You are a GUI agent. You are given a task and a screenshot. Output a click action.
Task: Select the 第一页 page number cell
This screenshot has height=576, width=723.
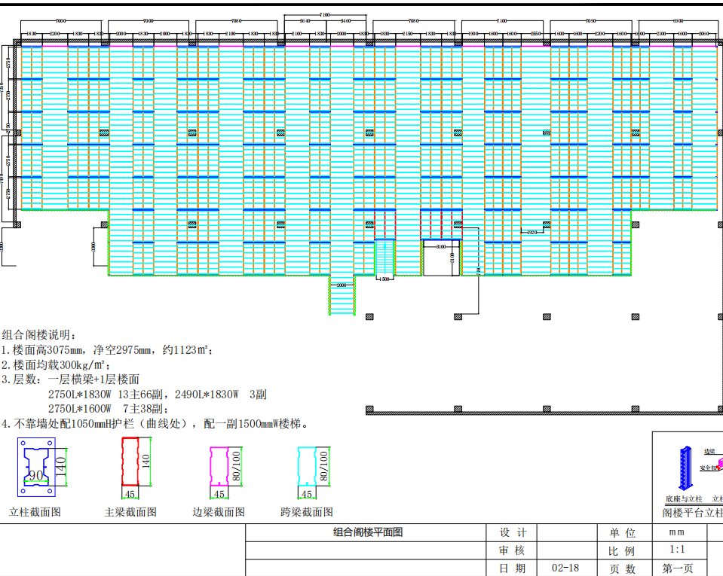tap(677, 568)
